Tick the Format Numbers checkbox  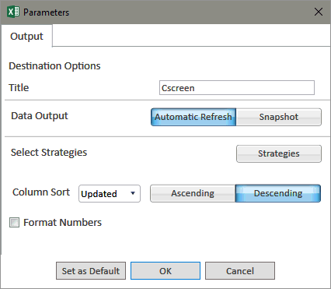14,223
